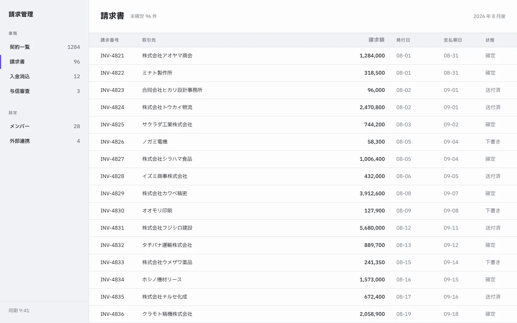Click amount 5,680,000
The height and width of the screenshot is (323, 517).
click(x=372, y=228)
